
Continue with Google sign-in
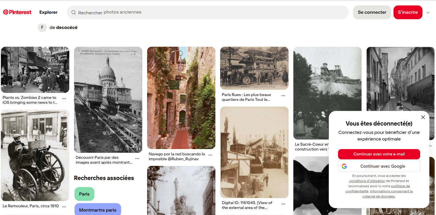pos(379,166)
